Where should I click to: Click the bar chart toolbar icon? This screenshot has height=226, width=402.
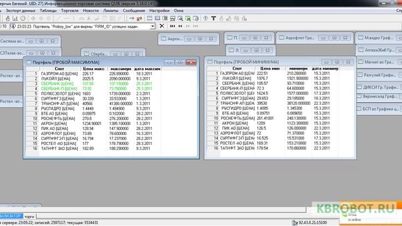(x=15, y=18)
